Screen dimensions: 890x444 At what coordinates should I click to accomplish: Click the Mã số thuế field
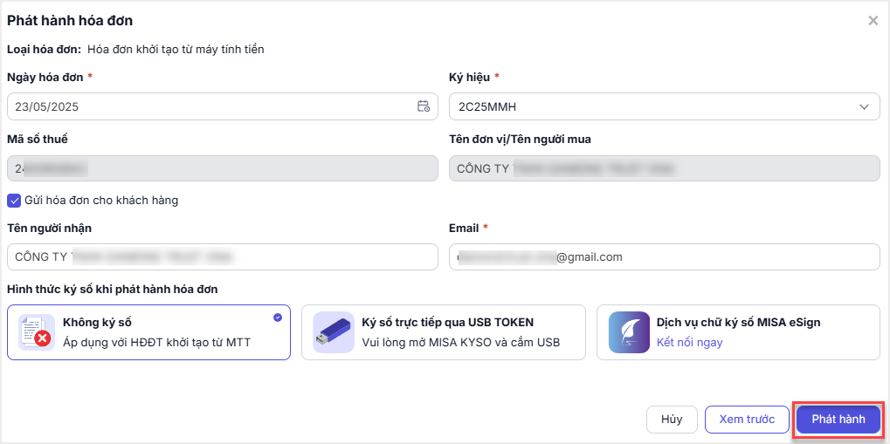click(222, 168)
